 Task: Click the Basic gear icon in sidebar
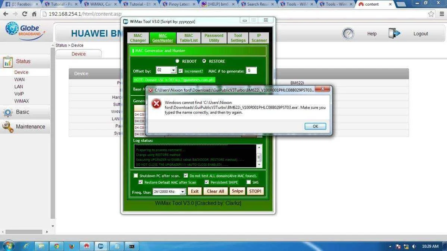pos(8,113)
